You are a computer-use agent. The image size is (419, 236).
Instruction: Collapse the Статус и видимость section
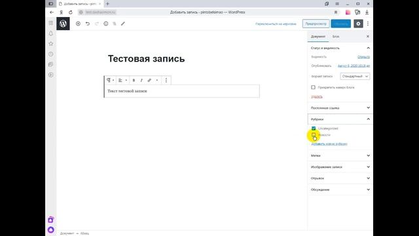coord(340,48)
